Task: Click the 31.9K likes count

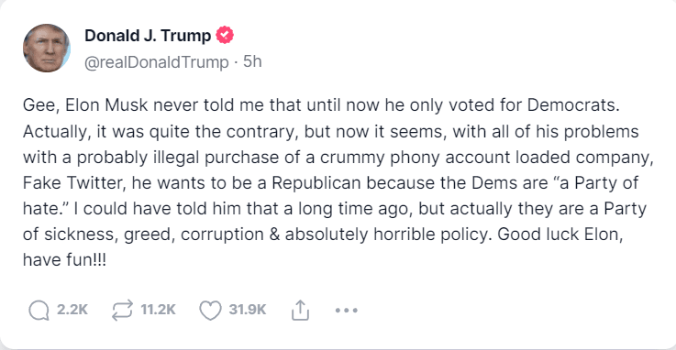Action: (x=248, y=310)
